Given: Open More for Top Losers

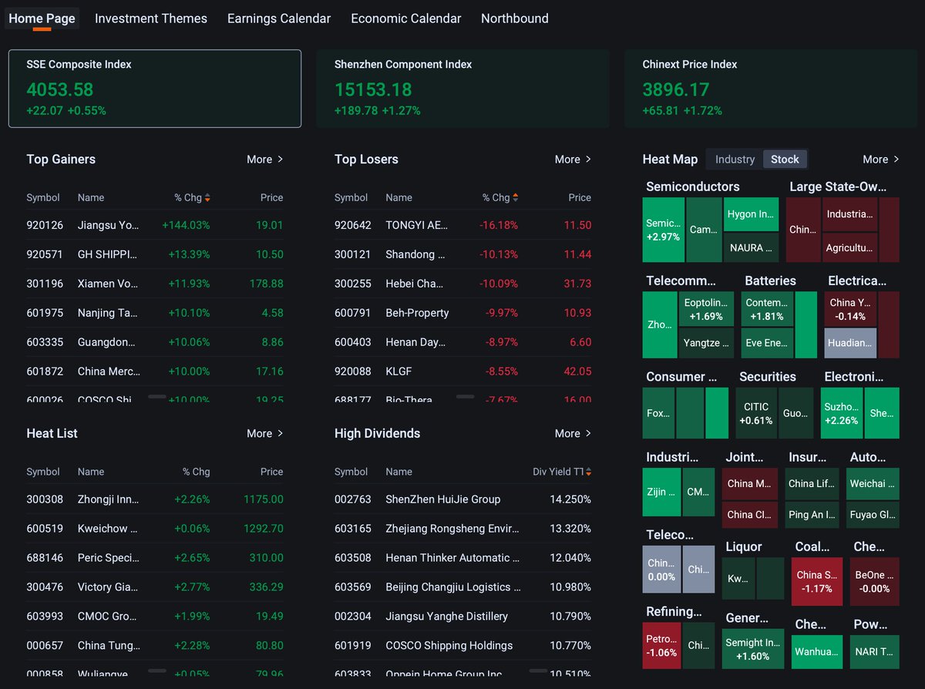Looking at the screenshot, I should tap(573, 160).
